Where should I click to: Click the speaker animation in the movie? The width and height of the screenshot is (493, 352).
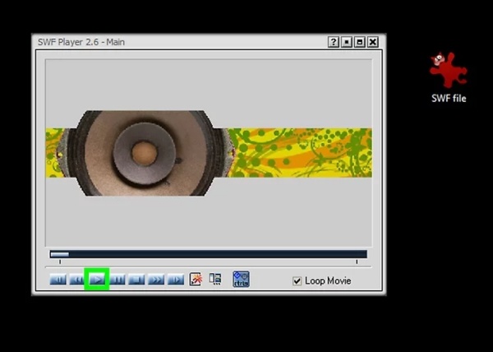(145, 153)
